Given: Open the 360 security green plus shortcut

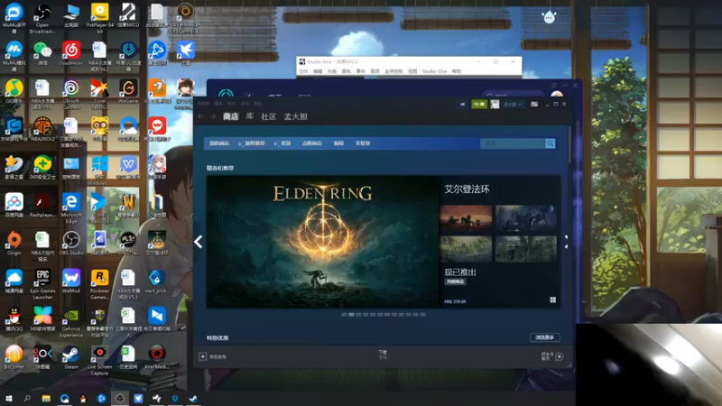Looking at the screenshot, I should coord(42,167).
